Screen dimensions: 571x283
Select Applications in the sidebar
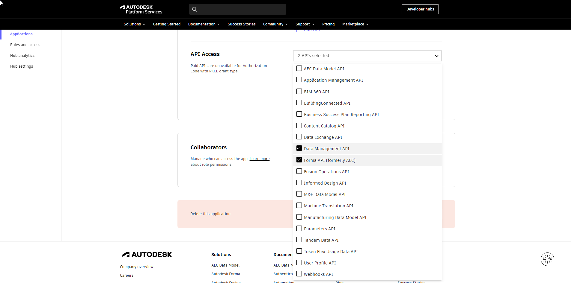[x=21, y=34]
